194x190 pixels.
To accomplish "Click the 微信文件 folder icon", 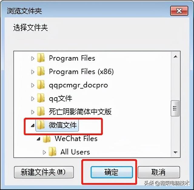I will click(41, 125).
